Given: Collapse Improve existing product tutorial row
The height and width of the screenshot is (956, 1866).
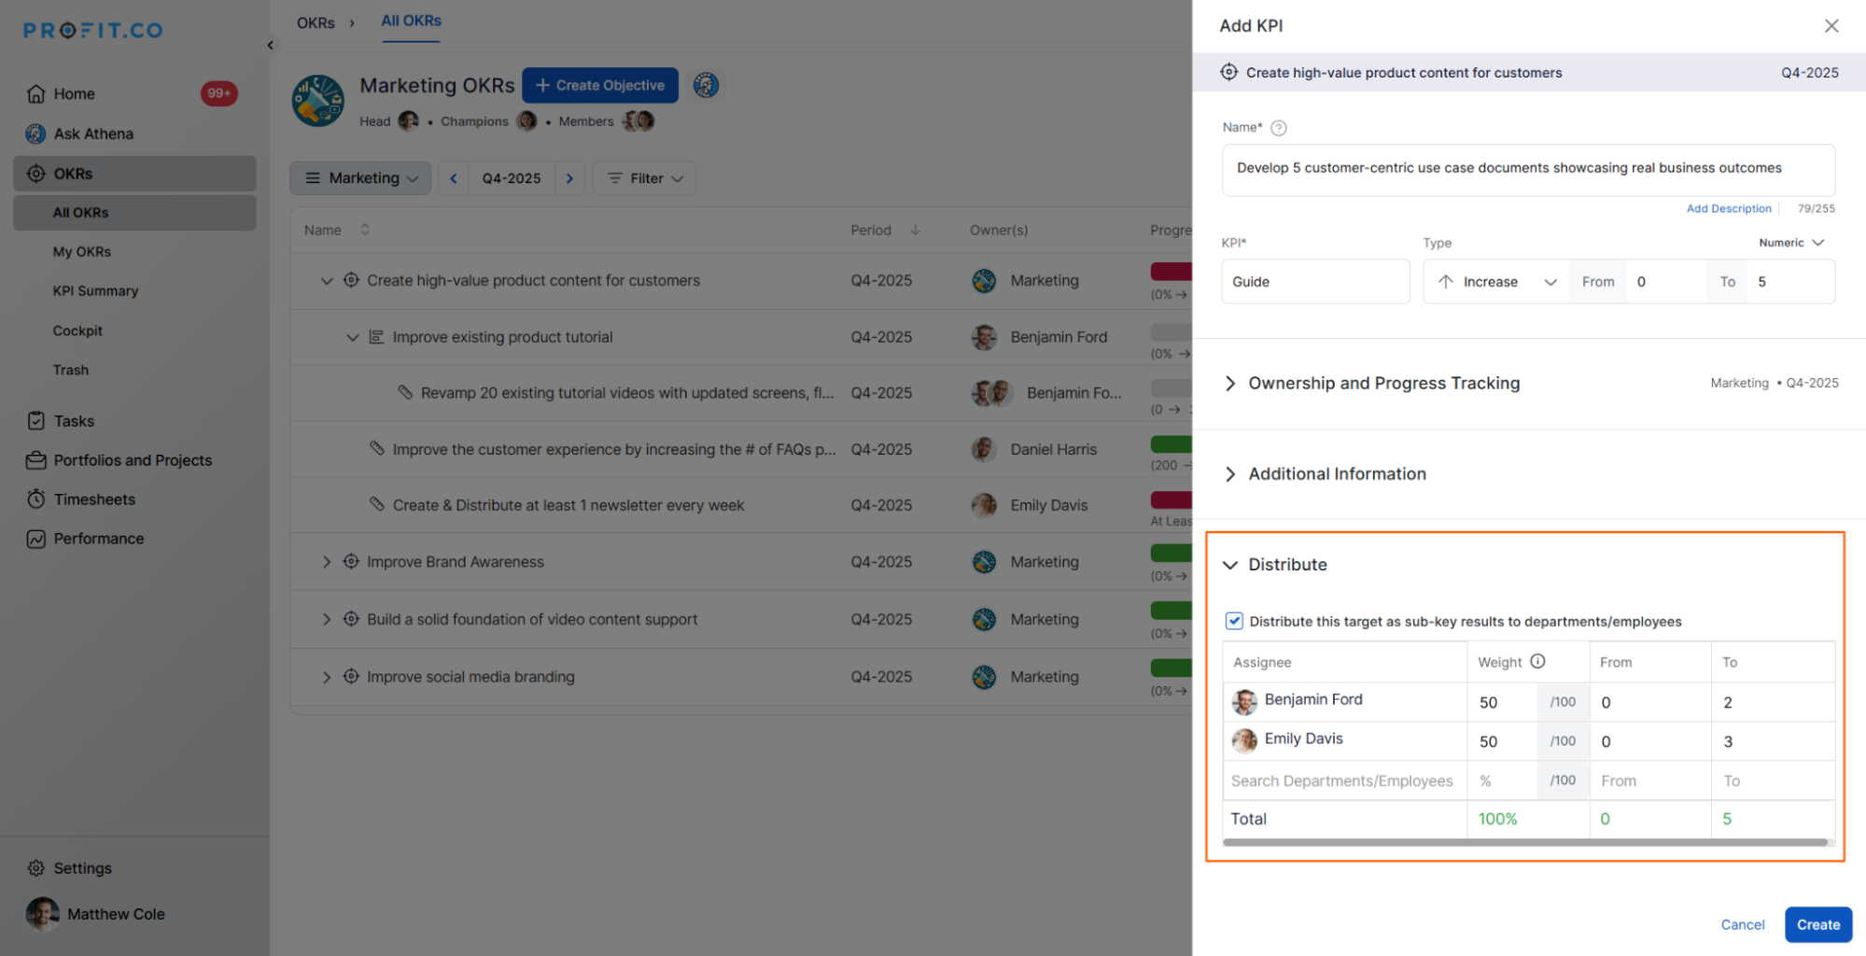Looking at the screenshot, I should (x=352, y=337).
